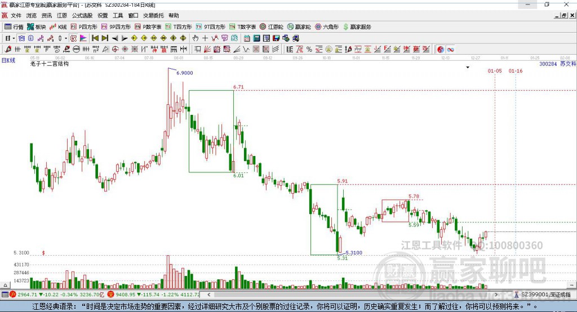Click the 300284 苏交科 stock name
Image resolution: width=577 pixels, height=312 pixels.
[557, 64]
